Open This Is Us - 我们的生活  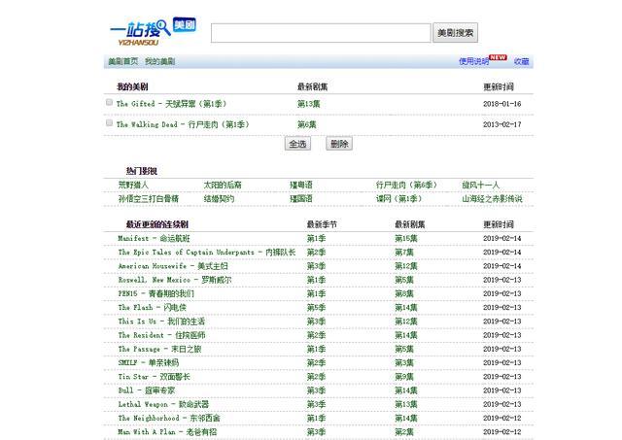pyautogui.click(x=161, y=322)
